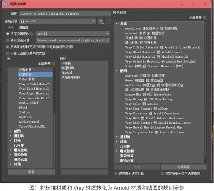
Task: Click the empty button below target list
Action: (x=84, y=172)
